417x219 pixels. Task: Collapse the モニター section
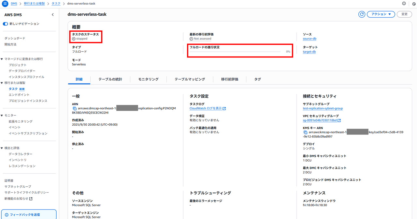tap(2, 115)
